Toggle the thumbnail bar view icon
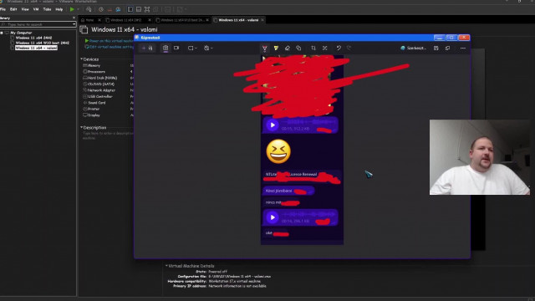 [x=139, y=9]
